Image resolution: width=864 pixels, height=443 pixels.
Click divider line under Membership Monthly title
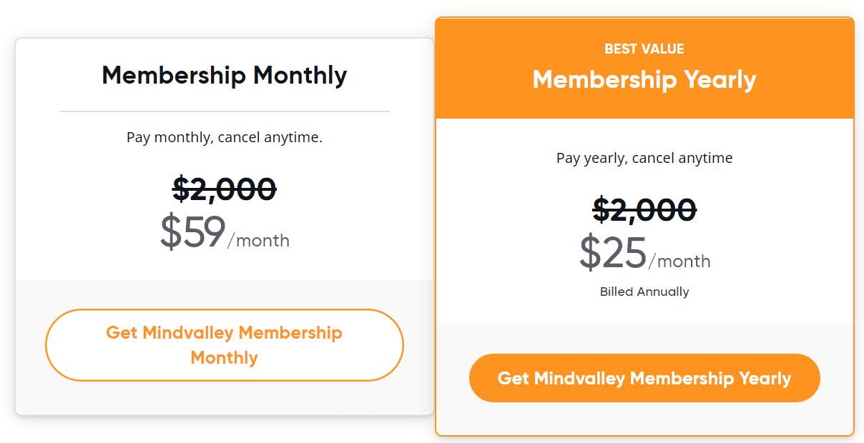tap(225, 111)
